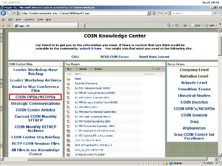Screen dimensions: 222x166
Task: Click PDF icon for TPR Company Intel Spt Team
Action: click(68, 102)
